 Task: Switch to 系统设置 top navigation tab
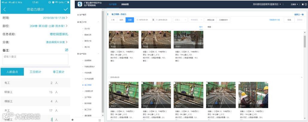point(125,4)
